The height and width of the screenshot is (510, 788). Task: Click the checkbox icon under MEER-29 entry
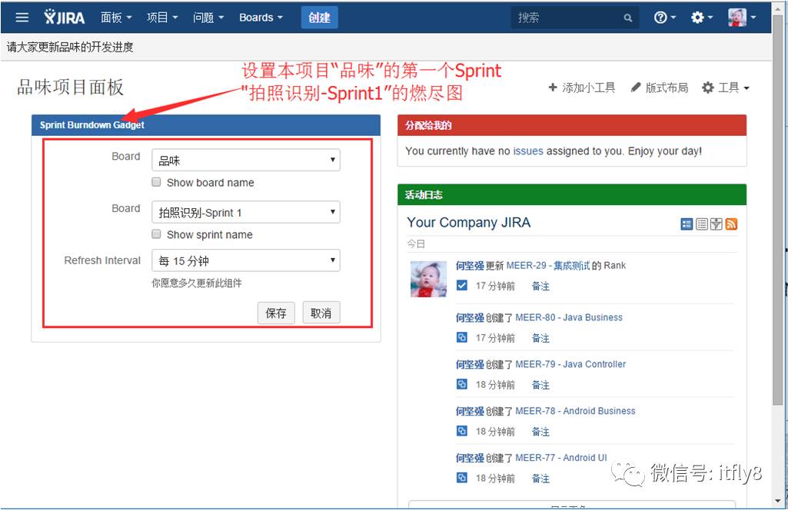(462, 286)
